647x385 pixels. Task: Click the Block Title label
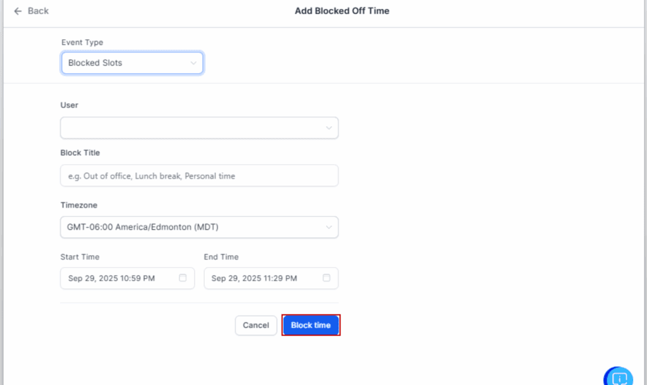click(x=80, y=153)
